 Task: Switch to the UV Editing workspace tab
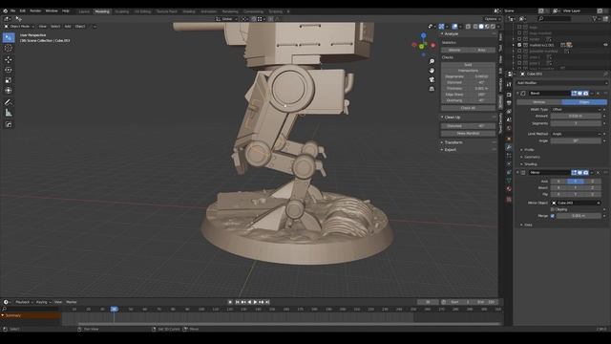pos(142,11)
